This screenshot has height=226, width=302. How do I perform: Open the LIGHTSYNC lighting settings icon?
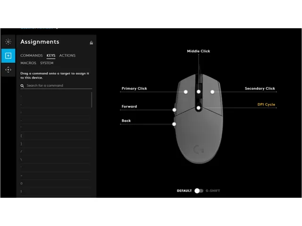[8, 41]
